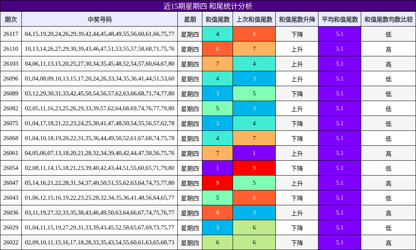The width and height of the screenshot is (416, 250).
Task: Click the purple 和值尾数 cell 1 in row 26054
Action: click(x=218, y=168)
